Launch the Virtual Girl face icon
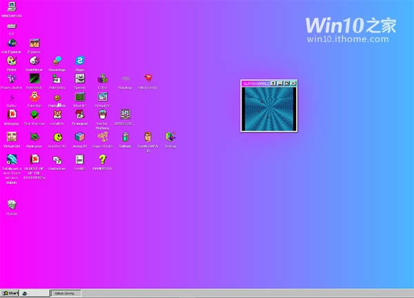Screen dimensions: 414x298 tap(11, 136)
